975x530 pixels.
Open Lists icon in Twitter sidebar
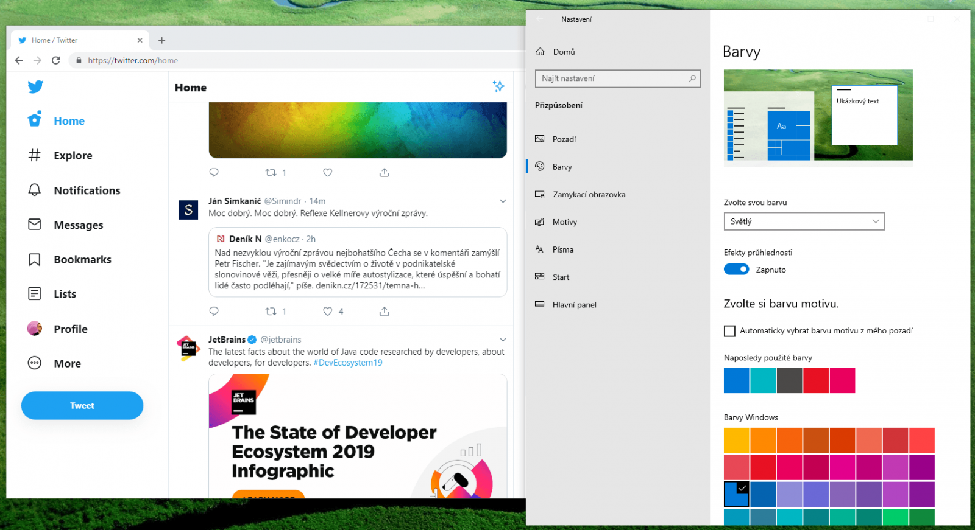(35, 294)
